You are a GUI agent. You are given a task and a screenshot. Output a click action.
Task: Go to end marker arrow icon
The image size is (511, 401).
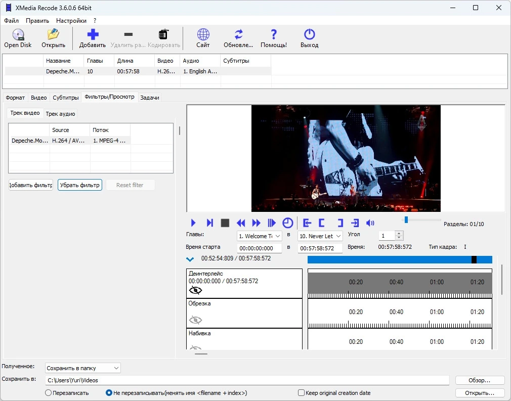coord(355,223)
